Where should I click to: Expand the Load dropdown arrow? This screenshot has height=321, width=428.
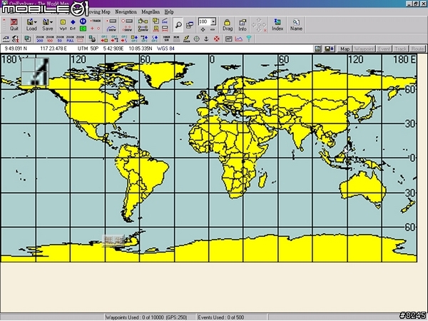[x=36, y=22]
